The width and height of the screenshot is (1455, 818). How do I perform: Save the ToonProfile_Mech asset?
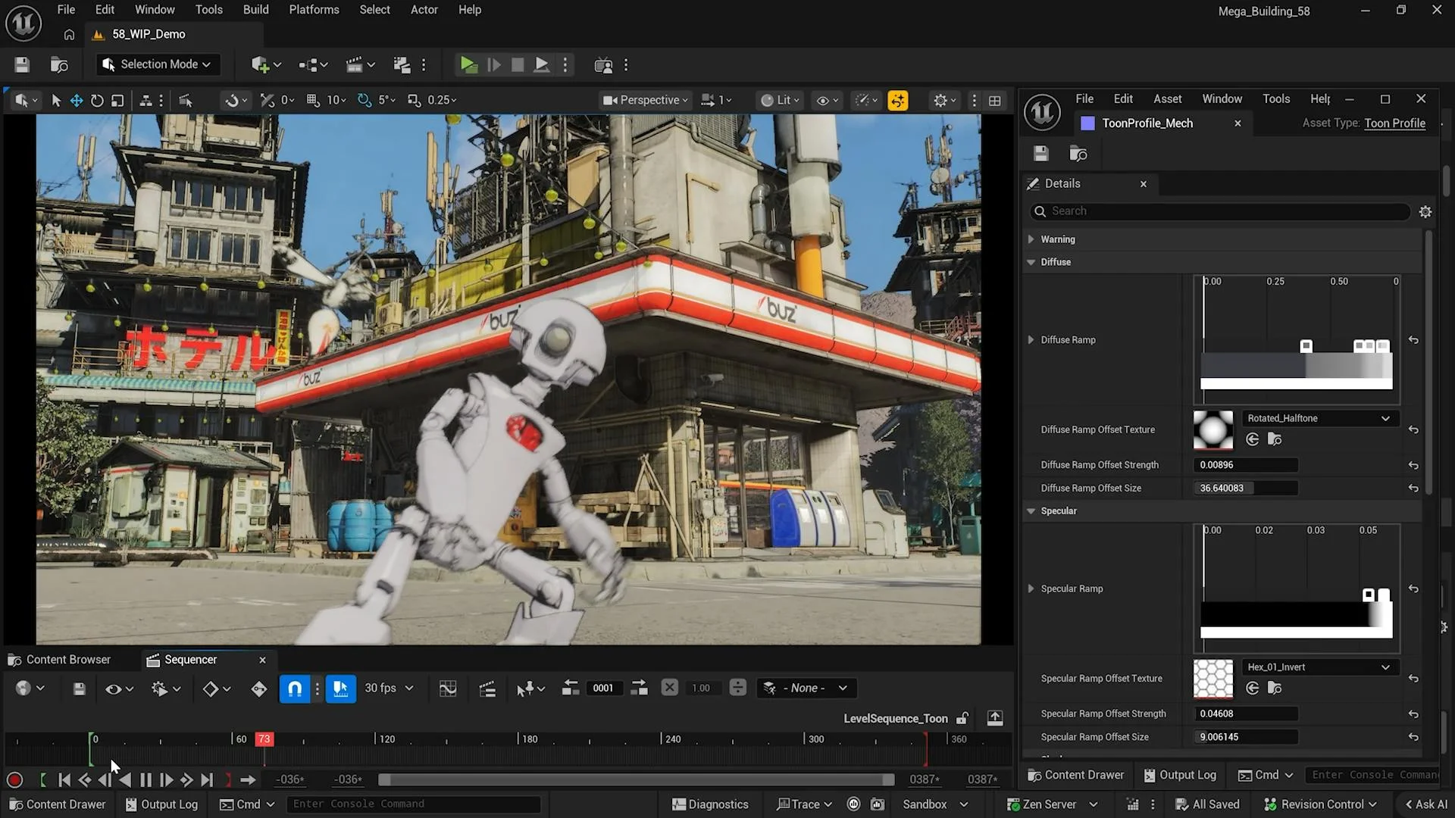point(1041,154)
